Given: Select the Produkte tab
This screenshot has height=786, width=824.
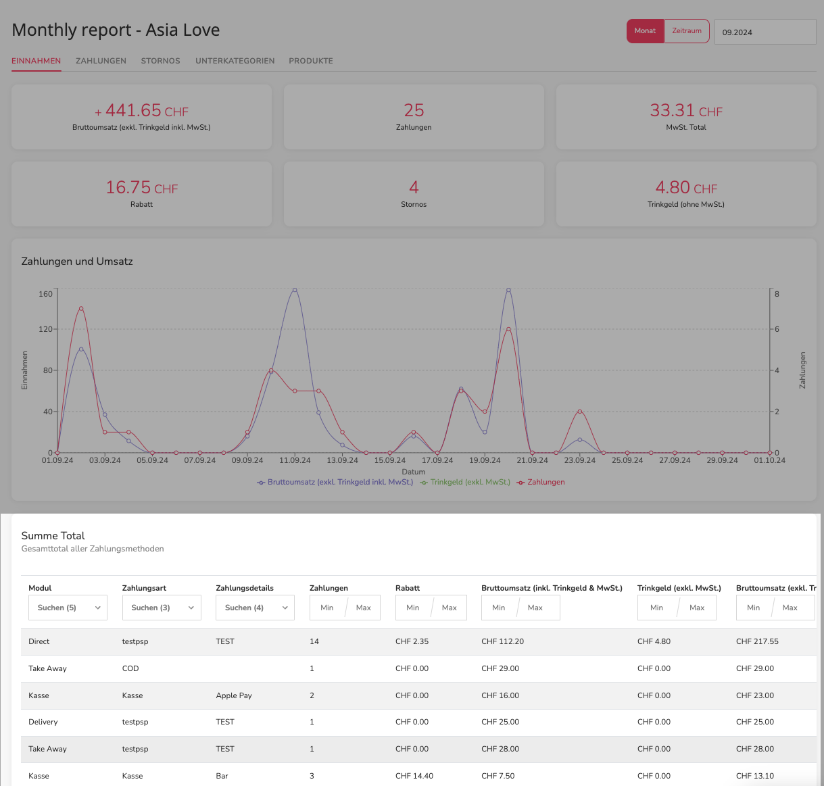Looking at the screenshot, I should [311, 61].
